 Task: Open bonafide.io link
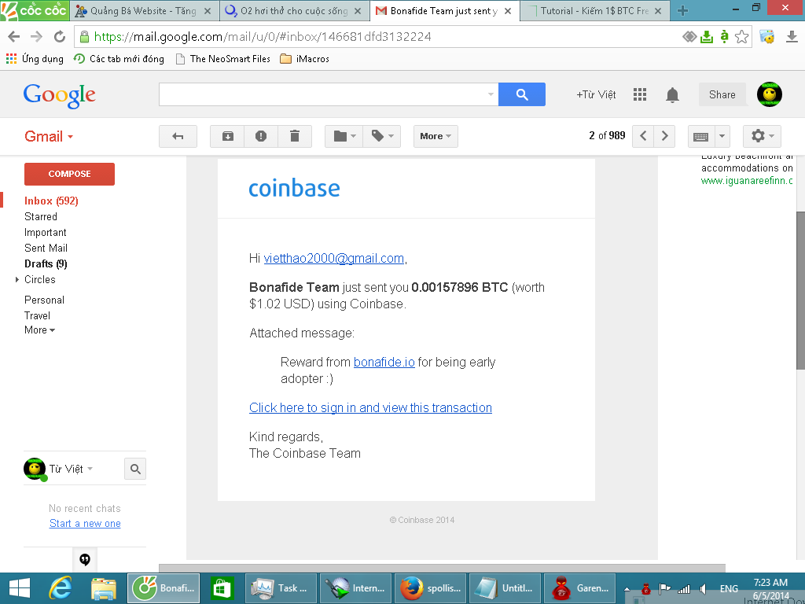tap(384, 362)
